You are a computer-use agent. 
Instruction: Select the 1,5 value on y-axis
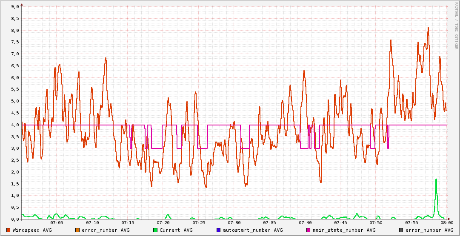[x=14, y=184]
